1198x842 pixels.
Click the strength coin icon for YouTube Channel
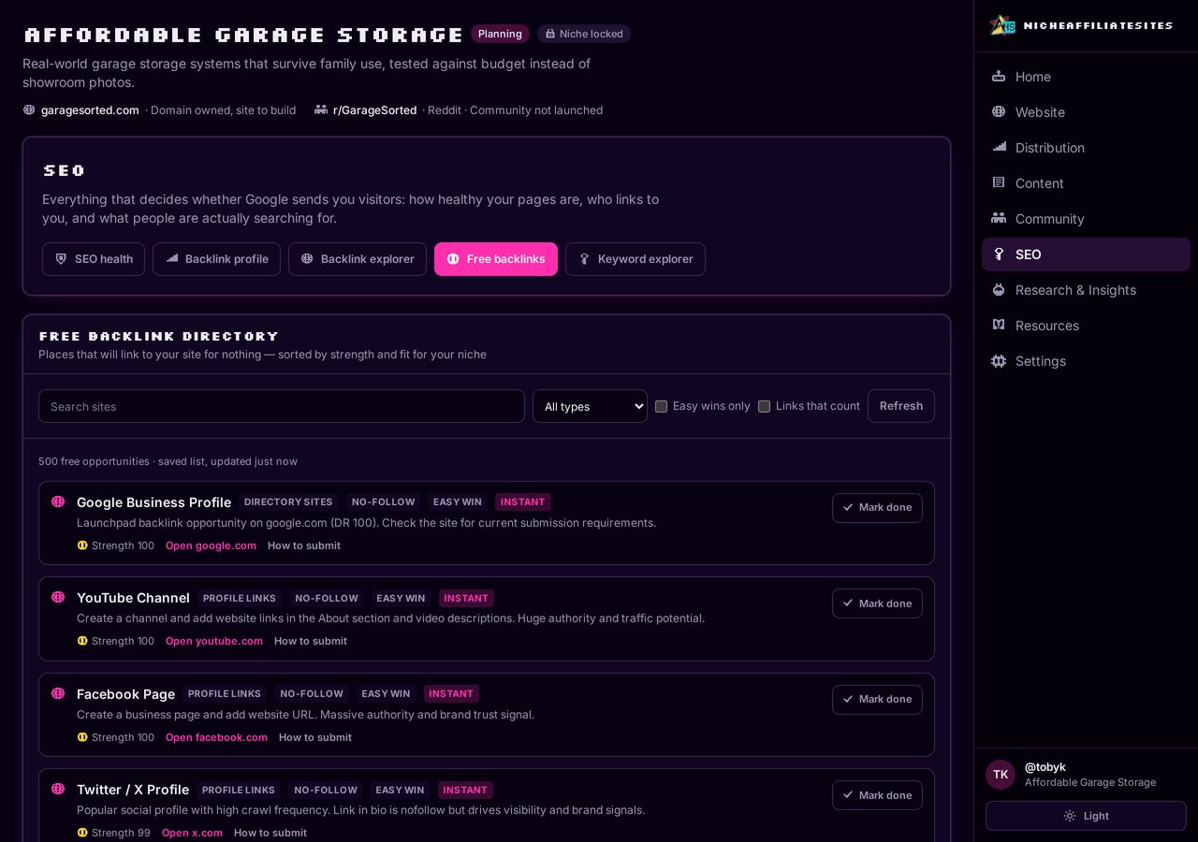[82, 641]
